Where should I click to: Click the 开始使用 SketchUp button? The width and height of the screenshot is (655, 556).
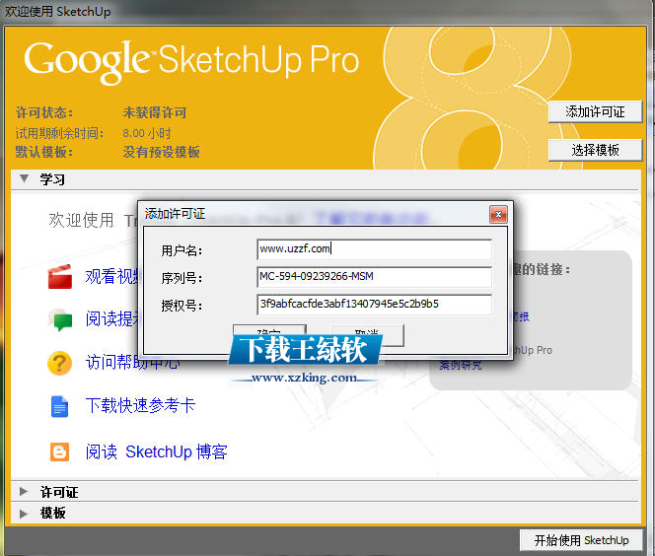(x=581, y=540)
